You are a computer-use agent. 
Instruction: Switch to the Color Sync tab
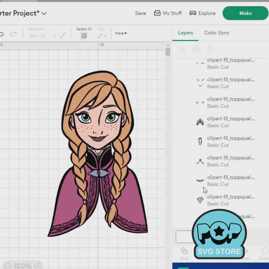(217, 33)
